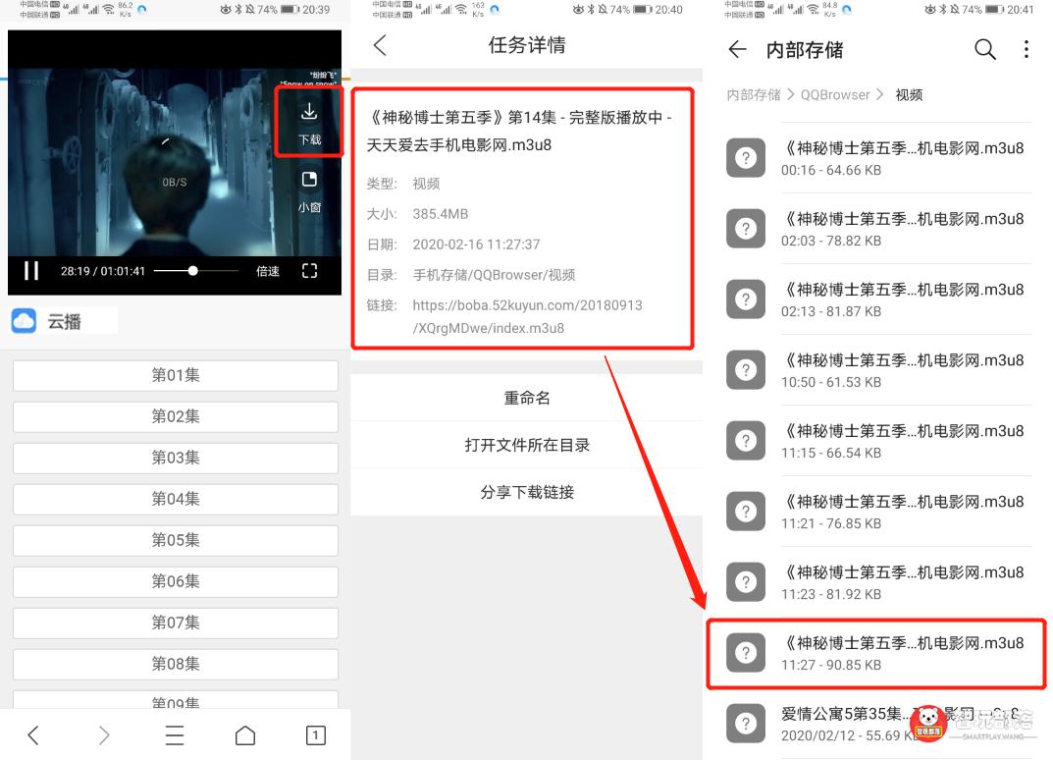Viewport: 1053px width, 760px height.
Task: Open 小窗 picture-in-picture mode icon
Action: pos(309,188)
